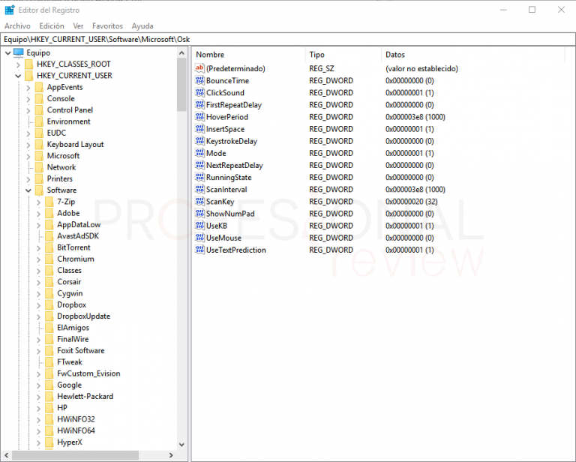Click the ScanKey DWORD icon
The image size is (576, 462).
click(x=199, y=202)
